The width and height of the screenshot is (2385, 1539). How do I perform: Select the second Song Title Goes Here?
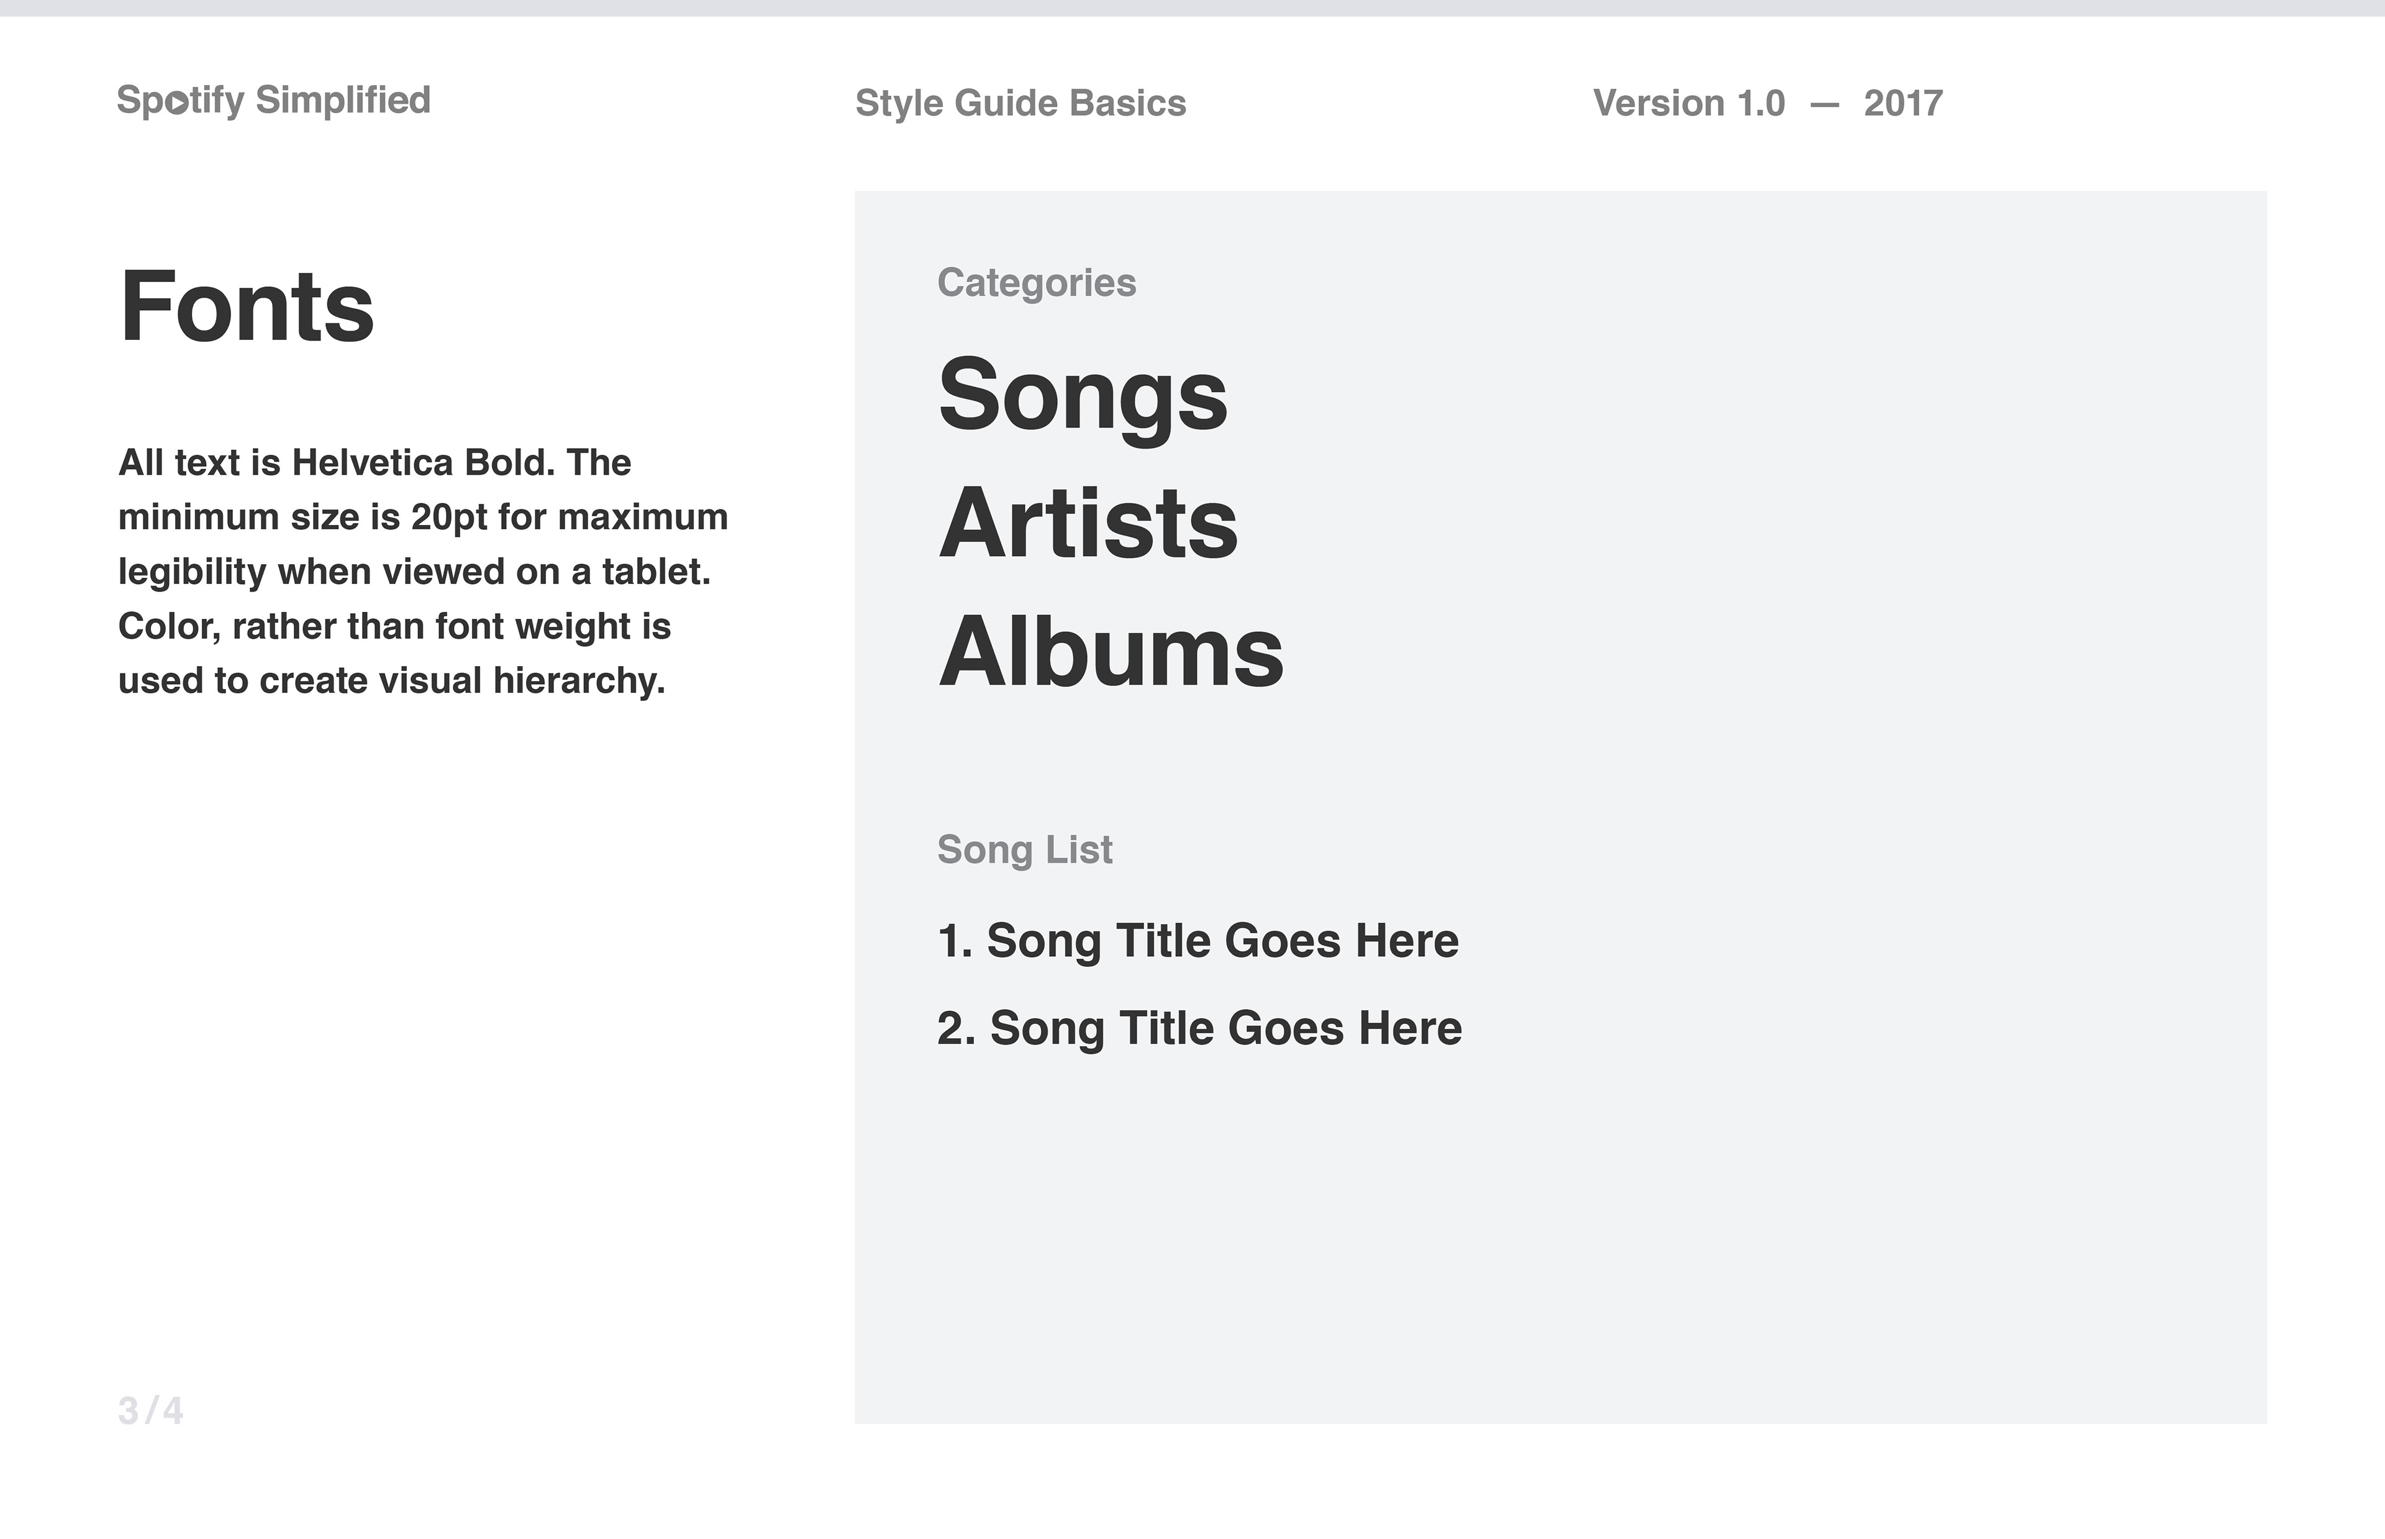pos(1199,1028)
